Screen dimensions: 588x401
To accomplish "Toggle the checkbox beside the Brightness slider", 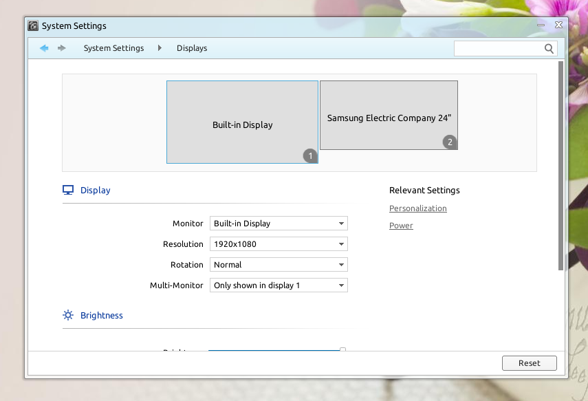I will 342,350.
